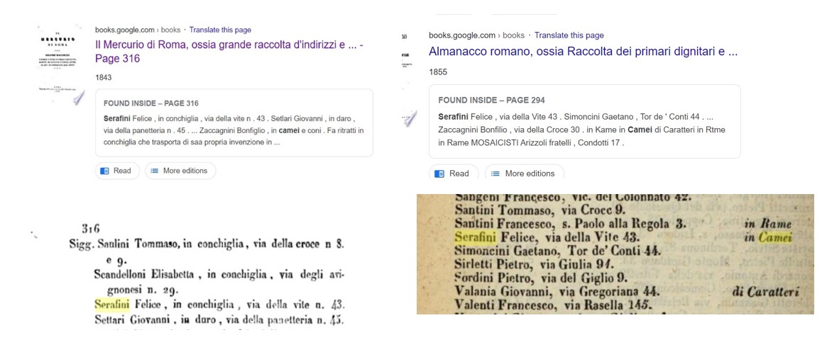Click the di Caratteri margin label
The image size is (827, 347).
[766, 292]
